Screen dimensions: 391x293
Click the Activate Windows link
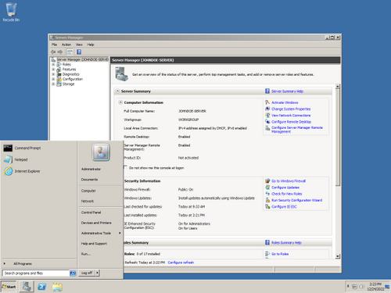(x=285, y=102)
